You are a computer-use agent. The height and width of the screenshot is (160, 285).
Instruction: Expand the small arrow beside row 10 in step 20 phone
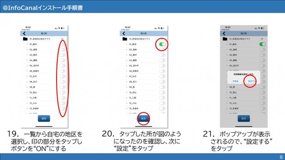point(127,92)
